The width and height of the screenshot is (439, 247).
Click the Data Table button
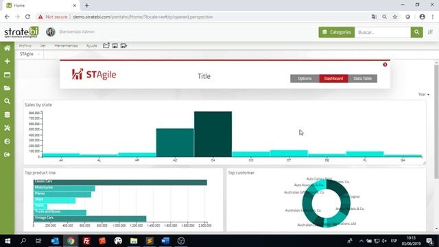[x=363, y=79]
